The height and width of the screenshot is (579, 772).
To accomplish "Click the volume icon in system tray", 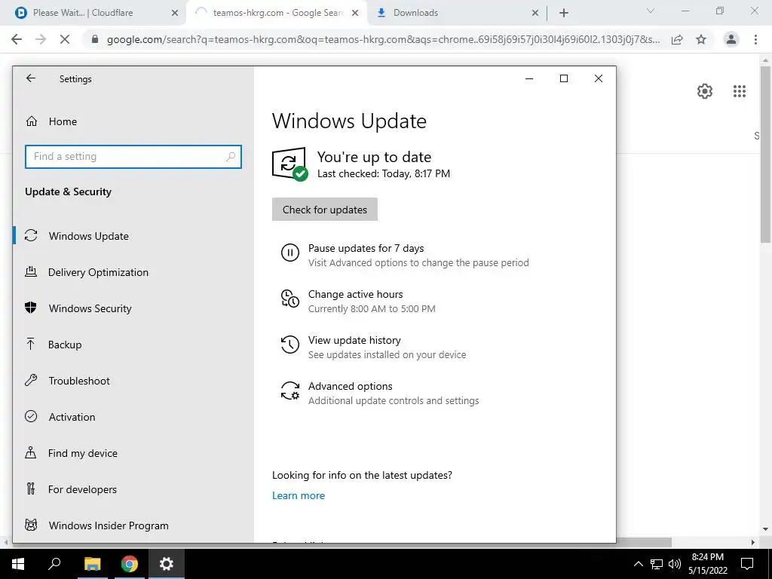I will 675,564.
